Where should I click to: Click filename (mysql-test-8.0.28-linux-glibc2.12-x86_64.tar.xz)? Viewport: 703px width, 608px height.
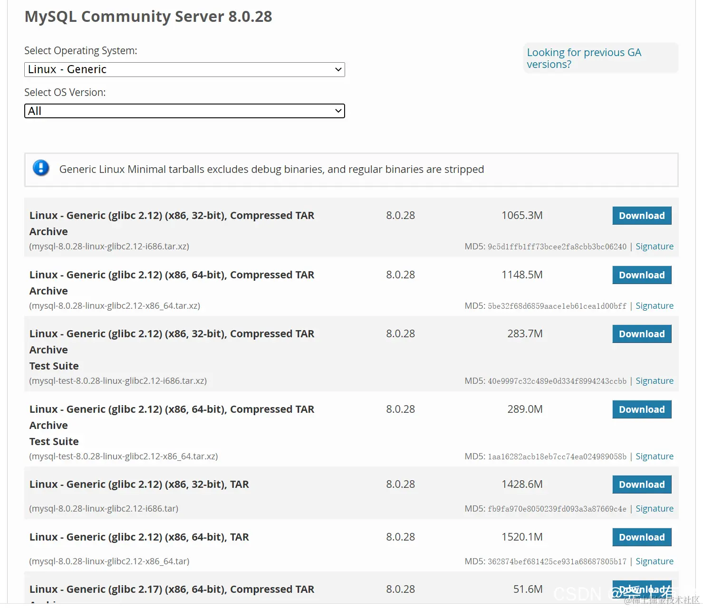tap(124, 456)
